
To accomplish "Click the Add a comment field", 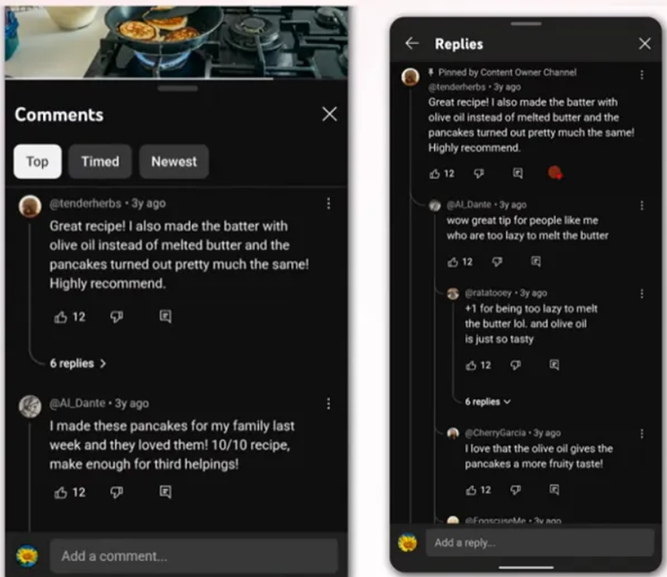I will point(194,555).
